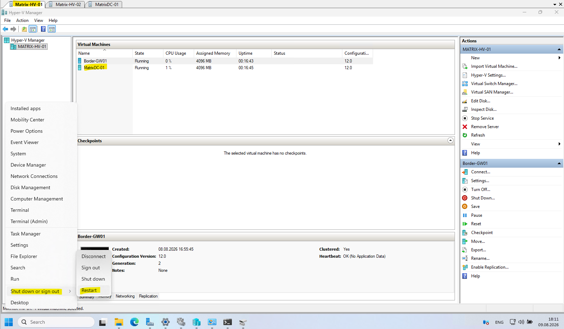Click the Import Virtual Machine icon
This screenshot has width=564, height=329.
[465, 66]
